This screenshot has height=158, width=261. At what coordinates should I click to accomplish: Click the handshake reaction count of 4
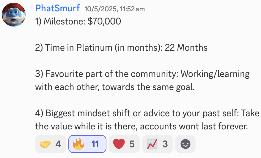tap(58, 144)
